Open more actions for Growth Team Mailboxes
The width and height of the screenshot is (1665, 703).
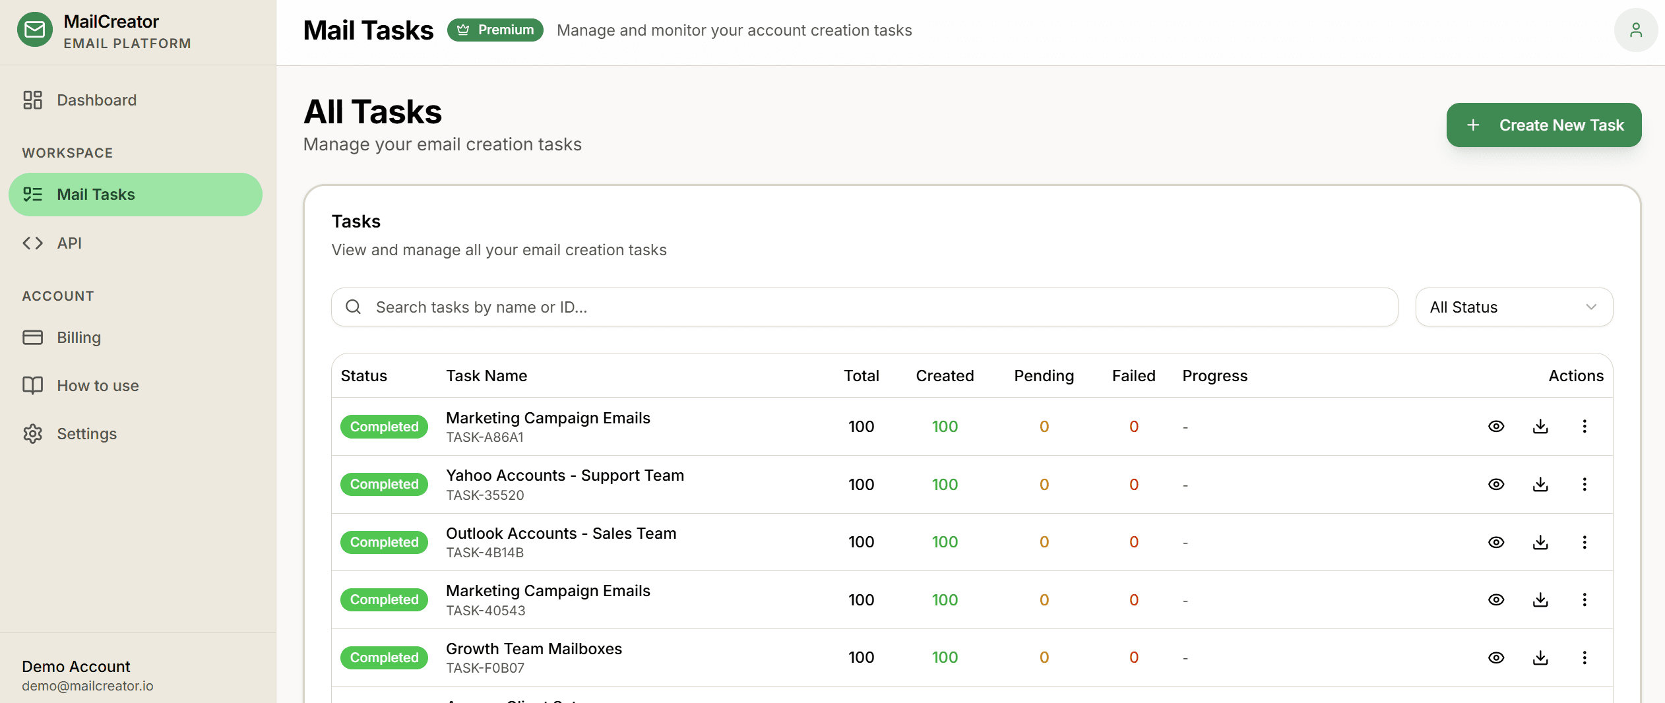[x=1585, y=657]
